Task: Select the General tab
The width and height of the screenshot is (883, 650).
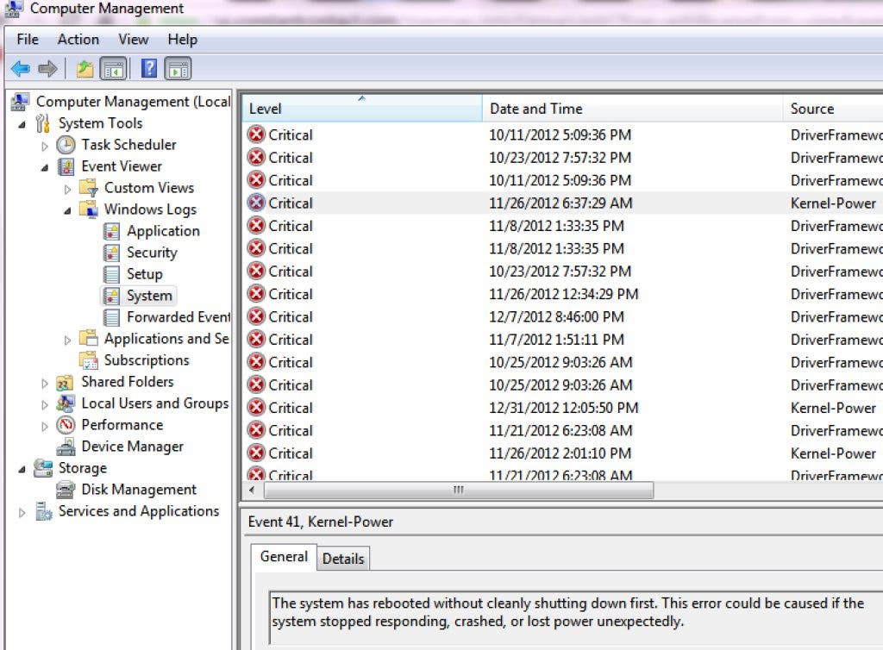Action: click(x=284, y=557)
